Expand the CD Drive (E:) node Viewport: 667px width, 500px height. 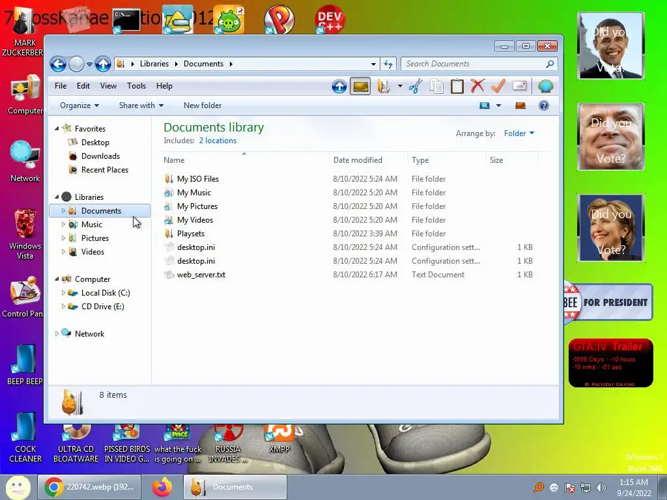pos(63,307)
